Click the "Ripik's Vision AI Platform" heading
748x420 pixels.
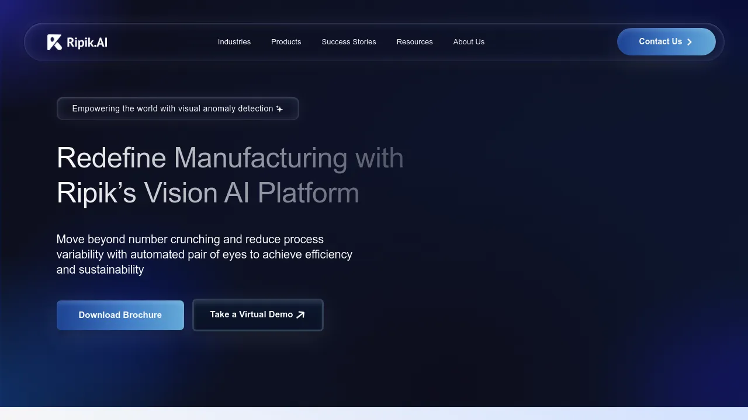pos(208,193)
